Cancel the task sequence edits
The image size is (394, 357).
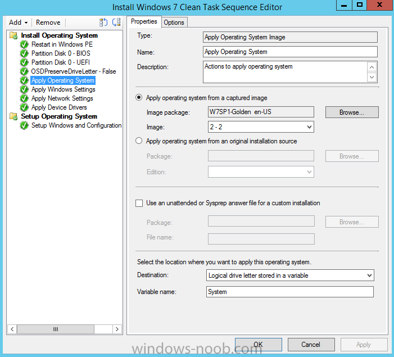(311, 345)
